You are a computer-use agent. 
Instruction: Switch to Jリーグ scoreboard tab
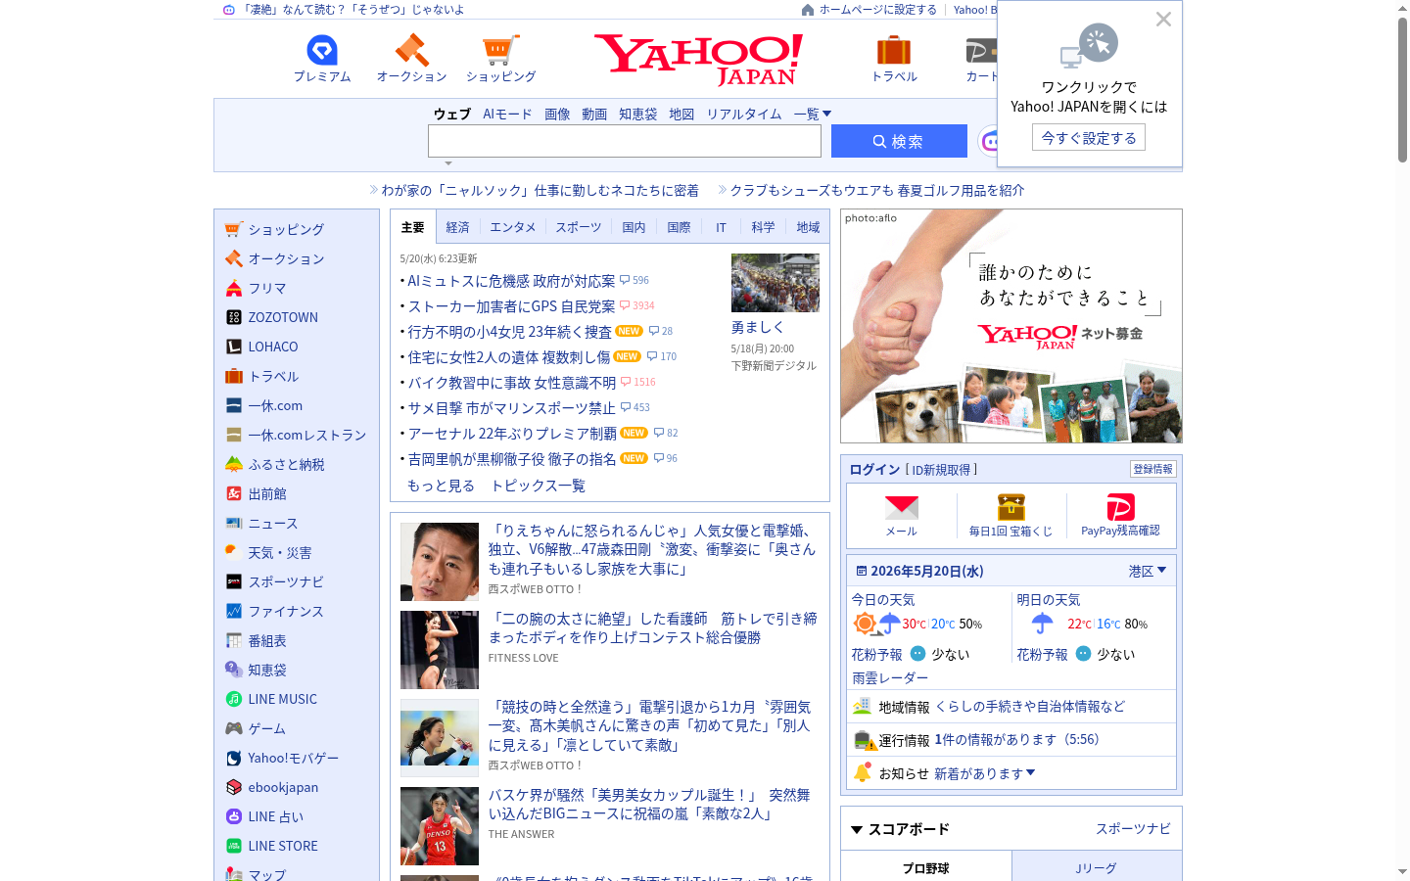pos(1096,868)
